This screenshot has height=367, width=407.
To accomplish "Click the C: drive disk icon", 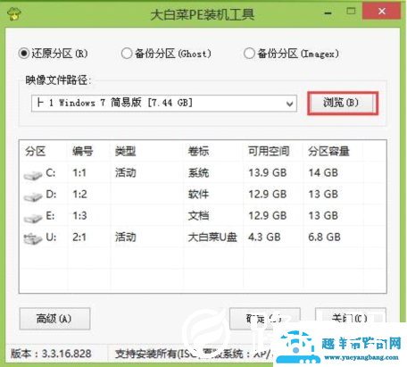I will coord(33,175).
